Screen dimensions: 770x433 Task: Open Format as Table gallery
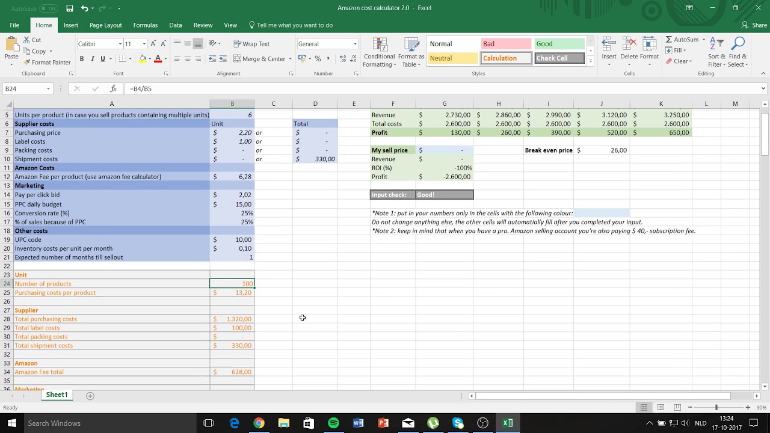click(411, 53)
